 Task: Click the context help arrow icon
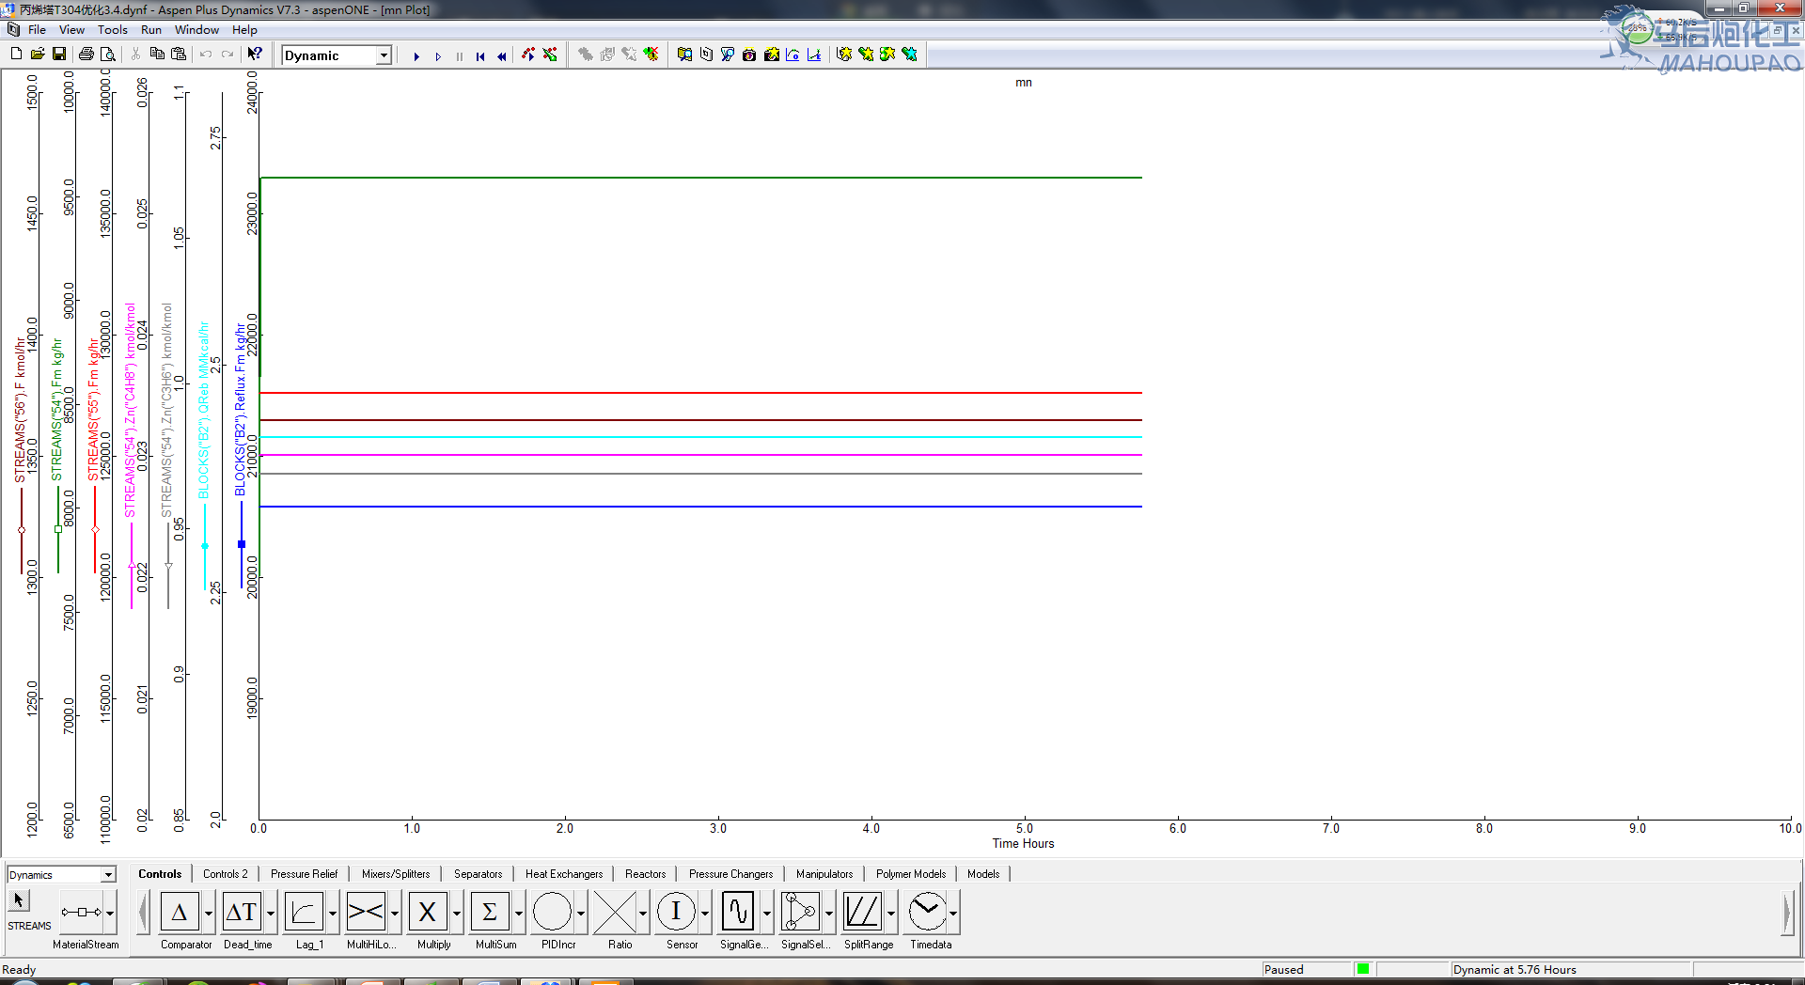point(255,55)
